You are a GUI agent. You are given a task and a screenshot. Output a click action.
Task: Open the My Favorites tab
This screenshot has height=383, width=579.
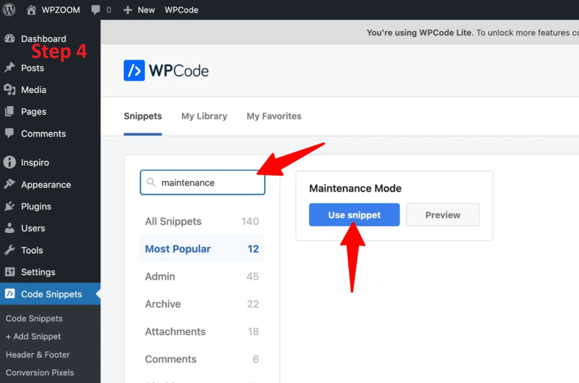(274, 116)
